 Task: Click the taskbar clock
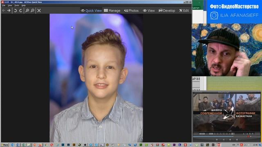pyautogui.click(x=255, y=145)
